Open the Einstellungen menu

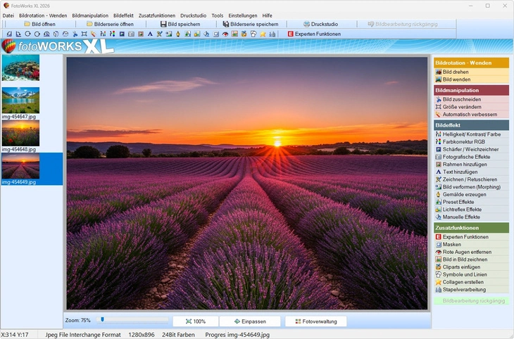[242, 15]
